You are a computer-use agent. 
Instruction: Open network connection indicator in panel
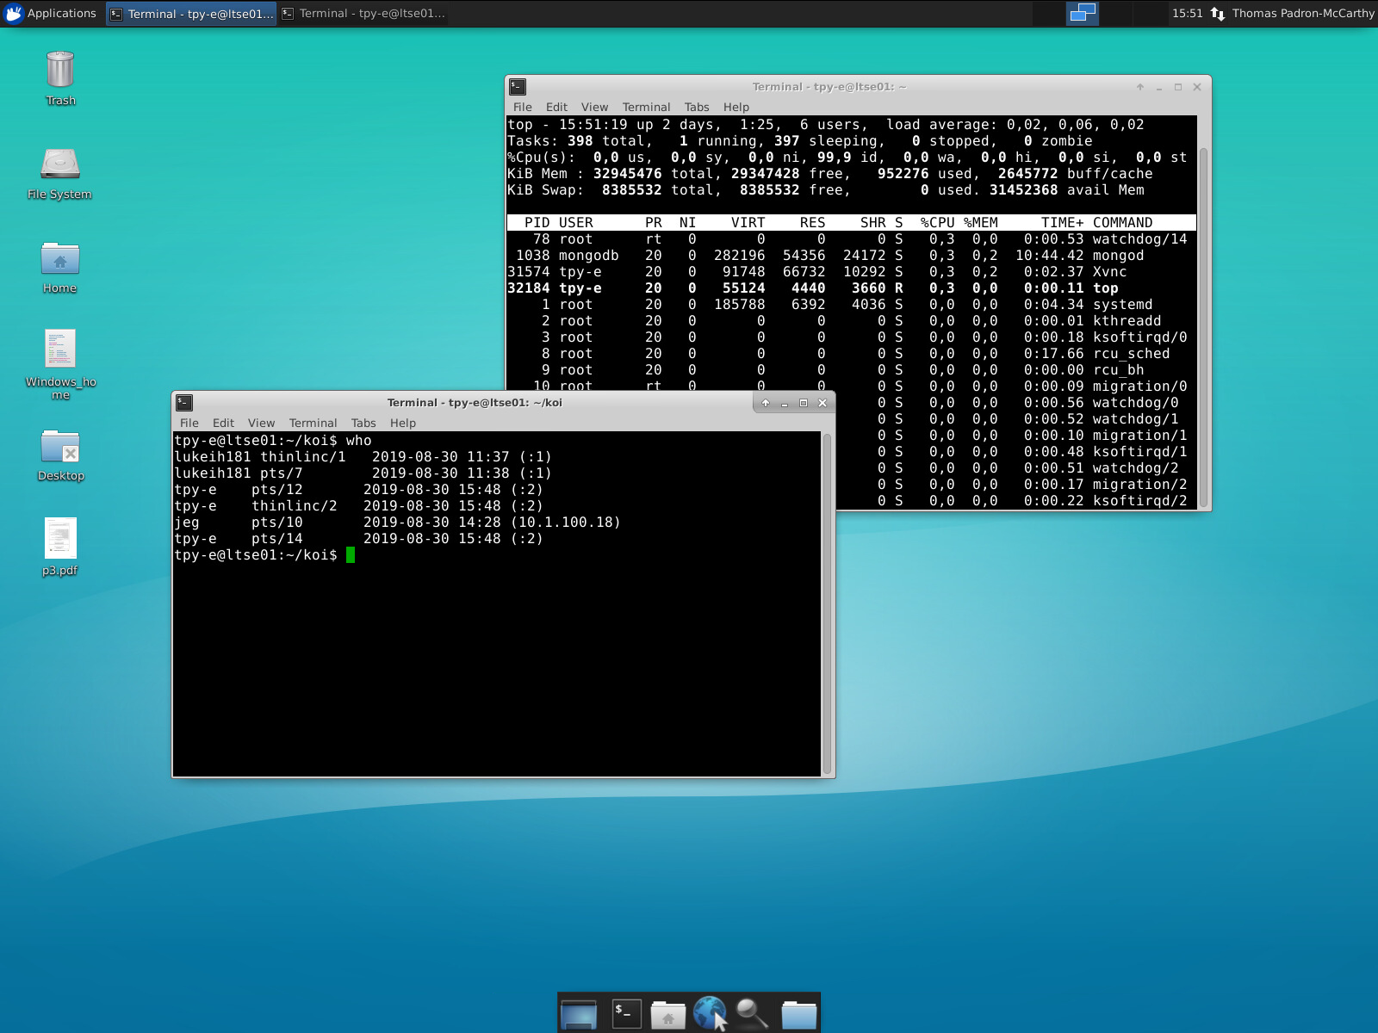click(1218, 13)
